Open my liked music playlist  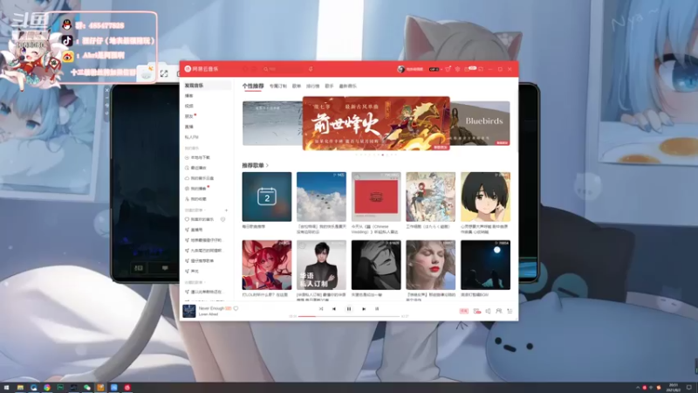201,219
